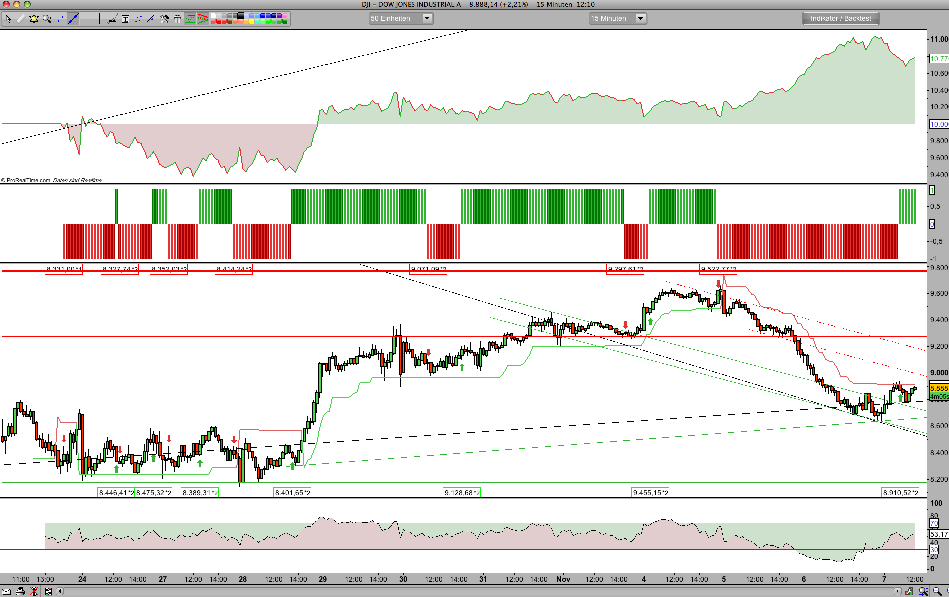
Task: Click the 10.00 baseline level label
Action: [938, 124]
